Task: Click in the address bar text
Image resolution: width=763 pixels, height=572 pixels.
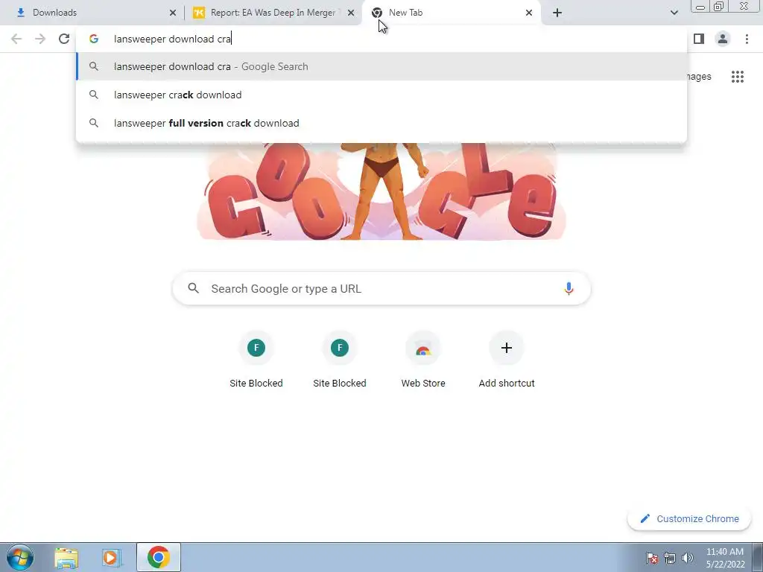Action: pyautogui.click(x=172, y=39)
